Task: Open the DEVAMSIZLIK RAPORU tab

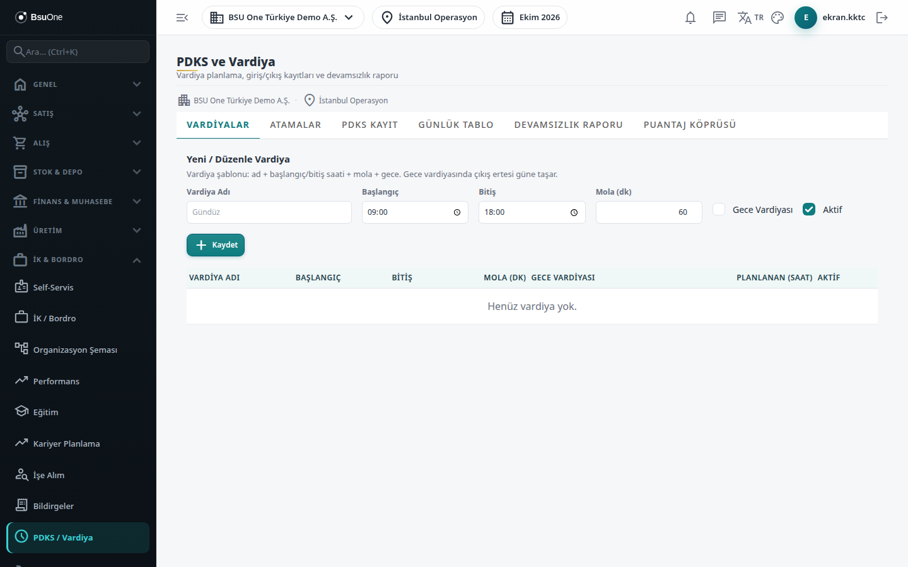Action: pyautogui.click(x=569, y=125)
